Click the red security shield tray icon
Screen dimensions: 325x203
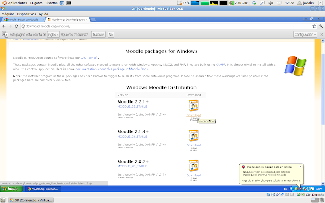[300, 189]
